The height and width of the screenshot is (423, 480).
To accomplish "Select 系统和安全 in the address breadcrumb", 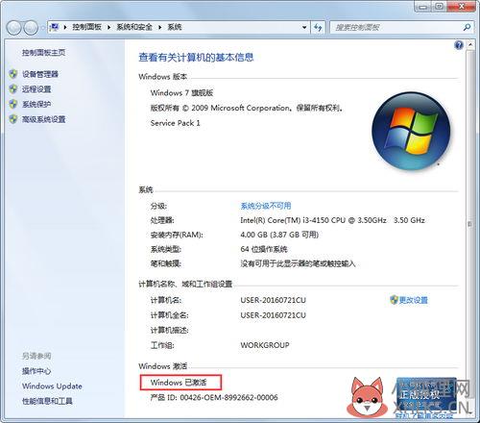I will (x=134, y=27).
